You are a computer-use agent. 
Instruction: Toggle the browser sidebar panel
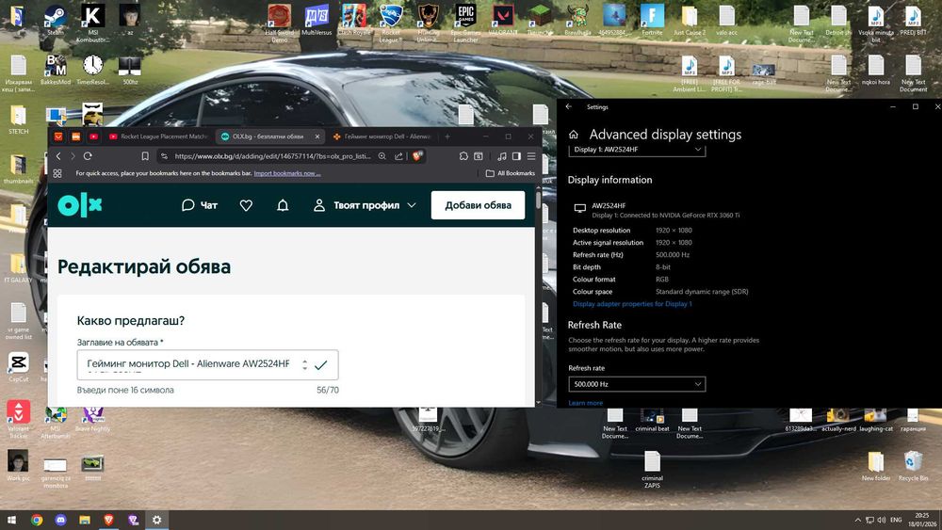(516, 156)
